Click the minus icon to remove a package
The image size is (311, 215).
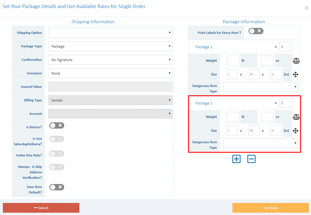pos(251,159)
